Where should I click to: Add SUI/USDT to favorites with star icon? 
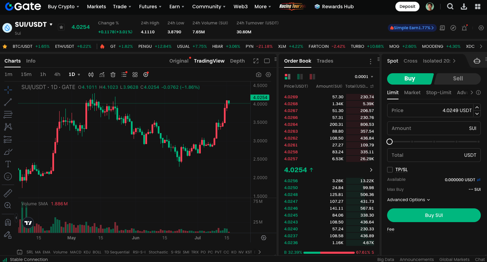click(x=61, y=27)
